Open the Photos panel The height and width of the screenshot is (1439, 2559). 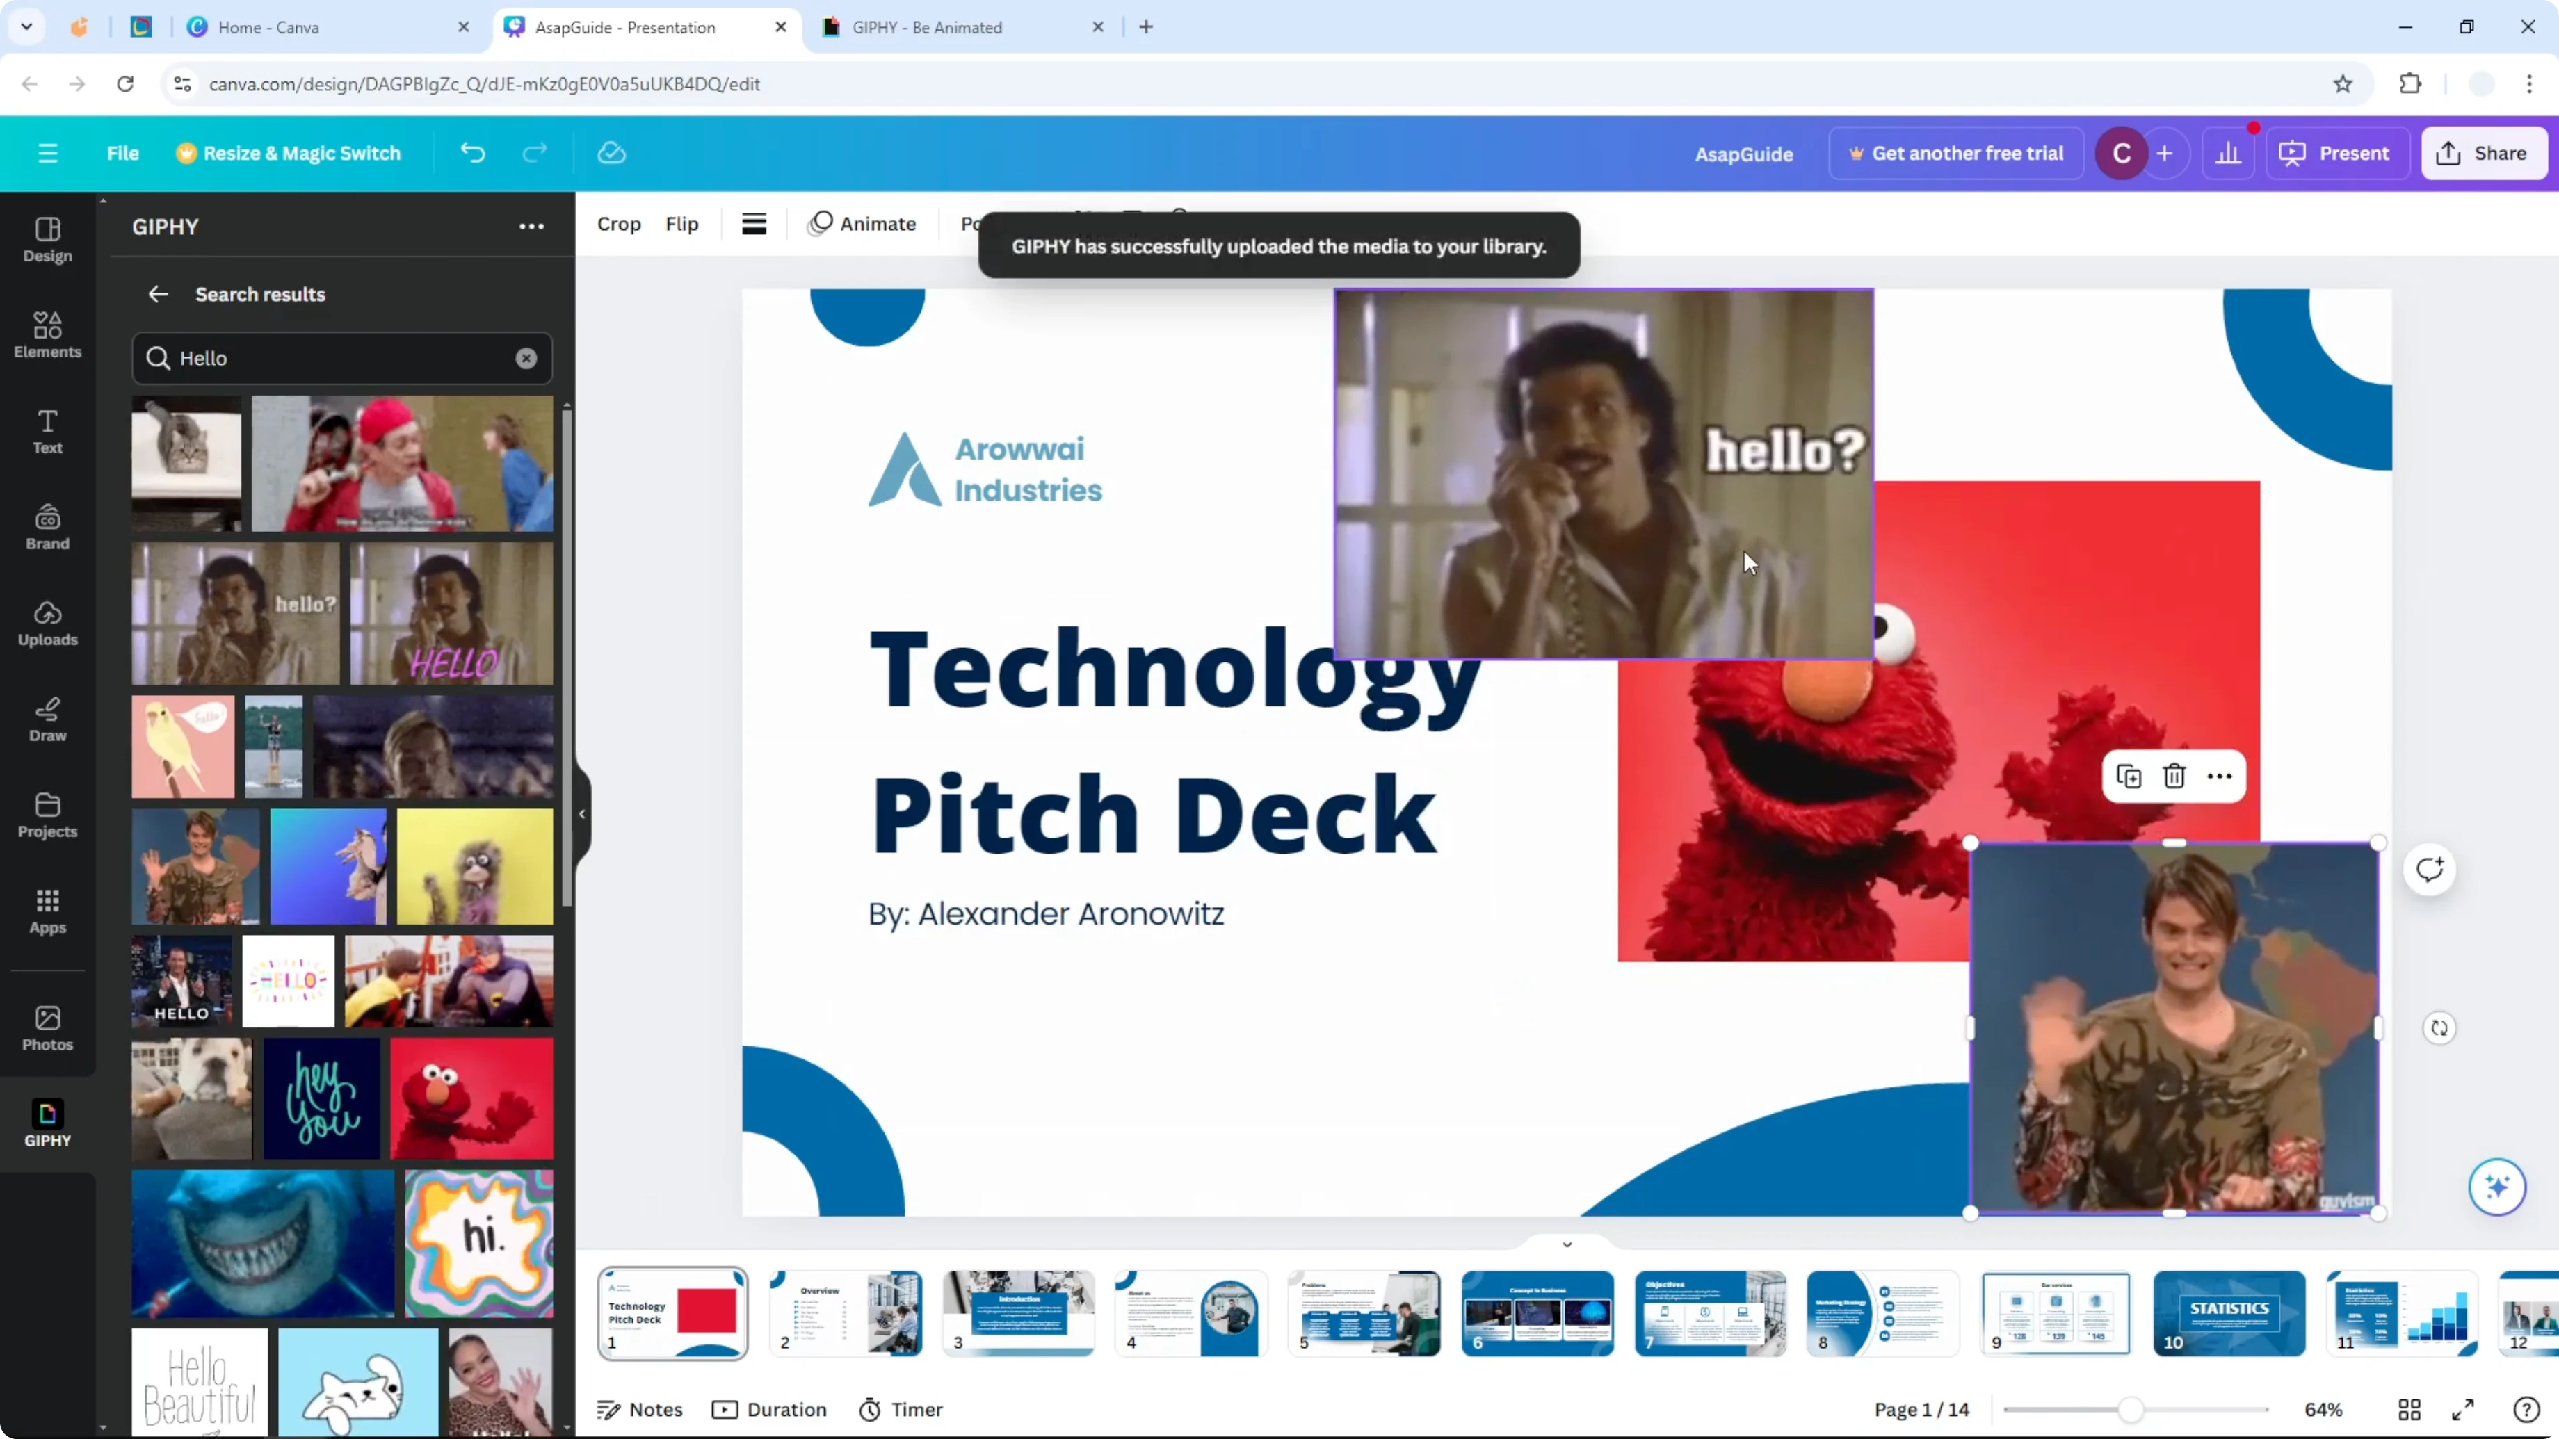(x=48, y=1029)
